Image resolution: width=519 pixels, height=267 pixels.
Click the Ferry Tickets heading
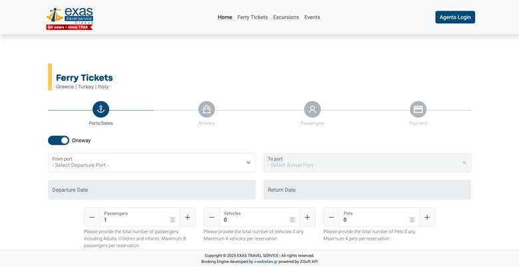pos(85,78)
